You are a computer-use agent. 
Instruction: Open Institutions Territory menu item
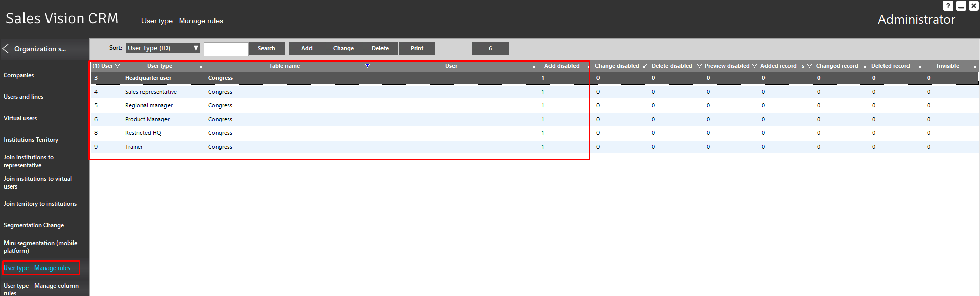31,140
